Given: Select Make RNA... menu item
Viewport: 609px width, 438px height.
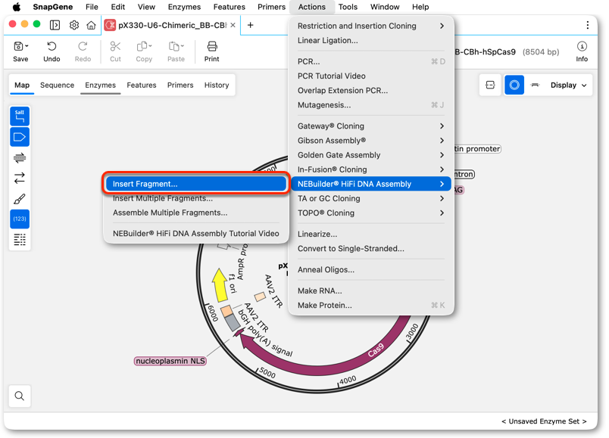Looking at the screenshot, I should click(x=370, y=290).
